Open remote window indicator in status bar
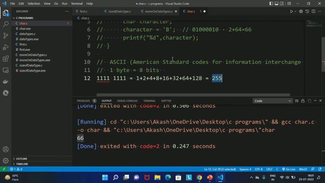The image size is (325, 183). click(4, 169)
